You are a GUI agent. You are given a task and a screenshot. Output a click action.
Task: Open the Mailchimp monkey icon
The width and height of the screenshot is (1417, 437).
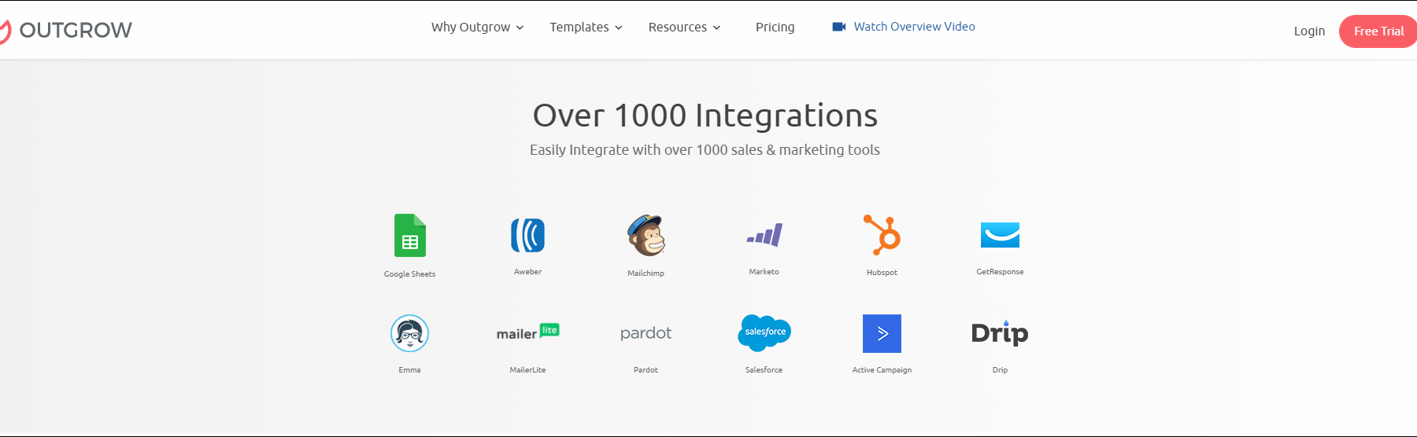click(646, 235)
